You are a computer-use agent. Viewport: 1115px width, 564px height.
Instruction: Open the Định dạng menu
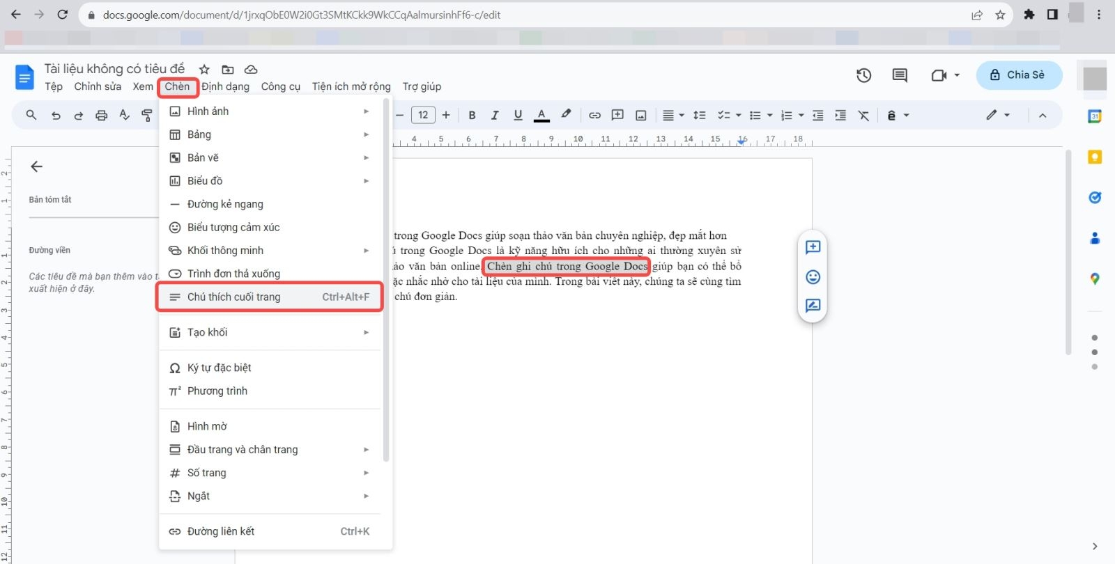[x=226, y=86]
